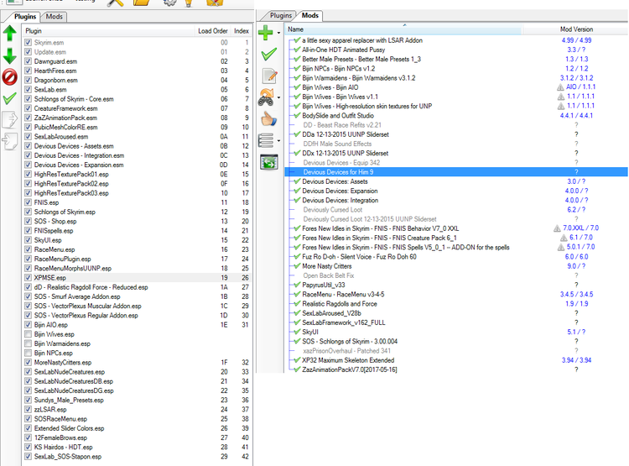Click warning icon beside FNIS Behavior V7_0 XXL version
The image size is (629, 466).
[557, 228]
